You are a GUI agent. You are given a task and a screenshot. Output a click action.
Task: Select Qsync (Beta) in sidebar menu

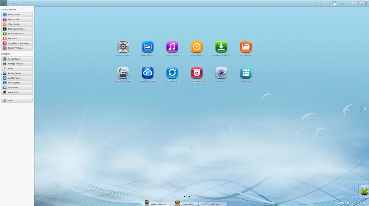17,83
